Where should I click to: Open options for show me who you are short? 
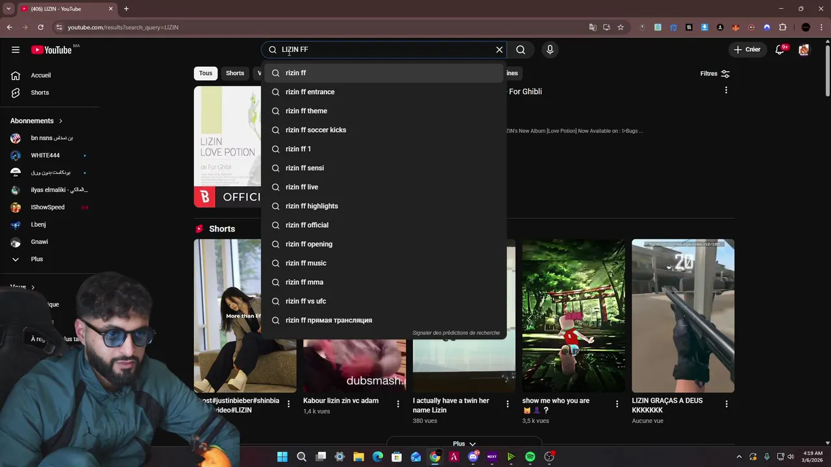coord(617,403)
